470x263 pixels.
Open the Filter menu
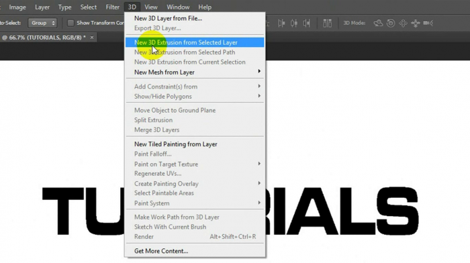click(112, 7)
